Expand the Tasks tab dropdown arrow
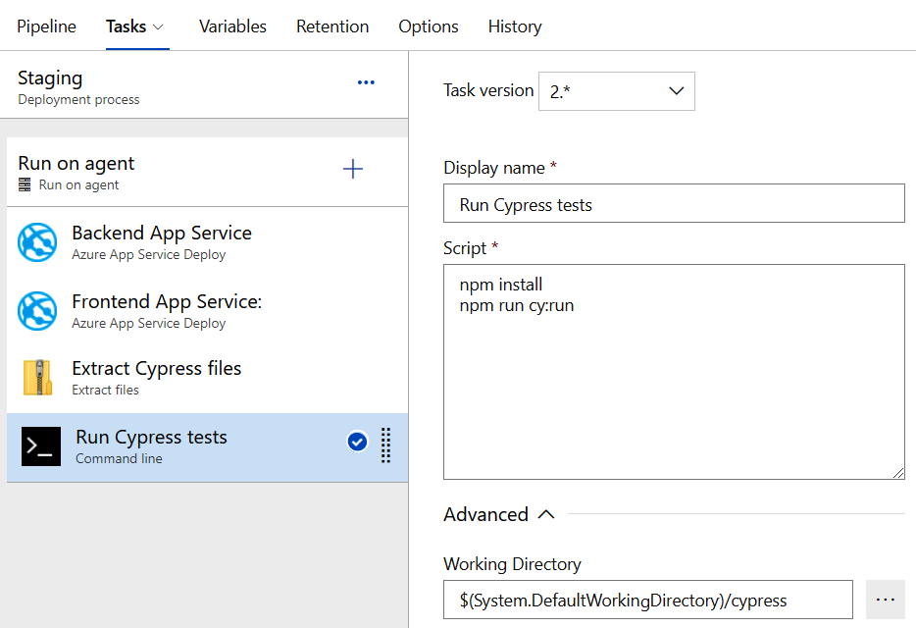 point(159,26)
